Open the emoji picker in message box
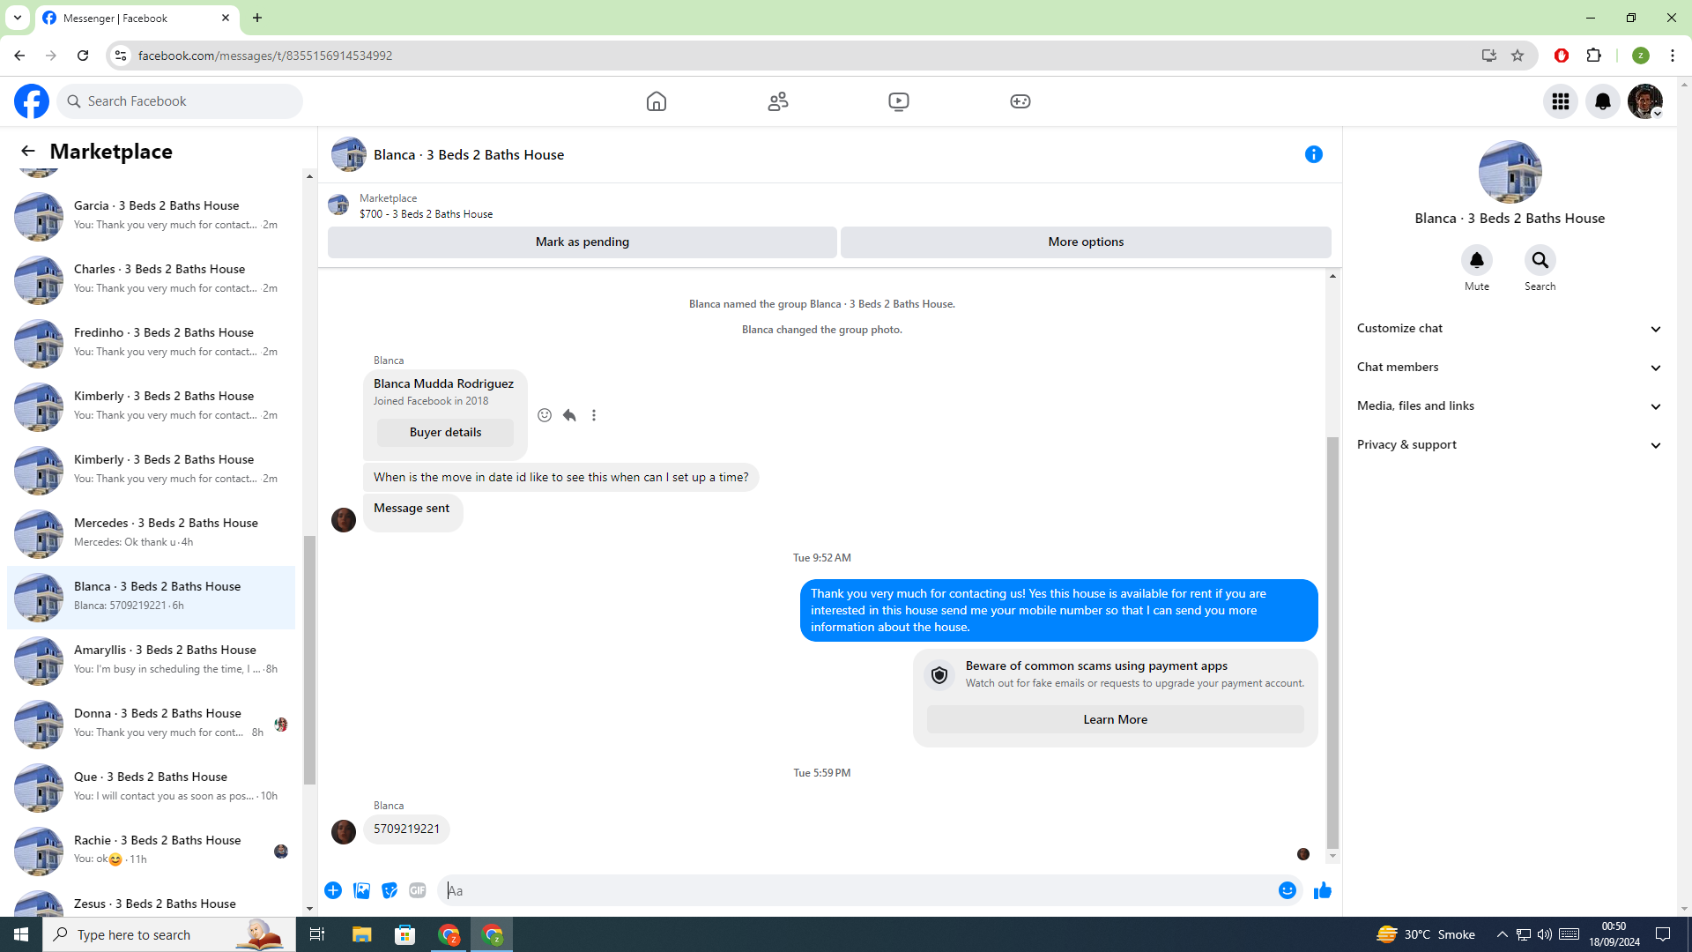 (x=1287, y=891)
